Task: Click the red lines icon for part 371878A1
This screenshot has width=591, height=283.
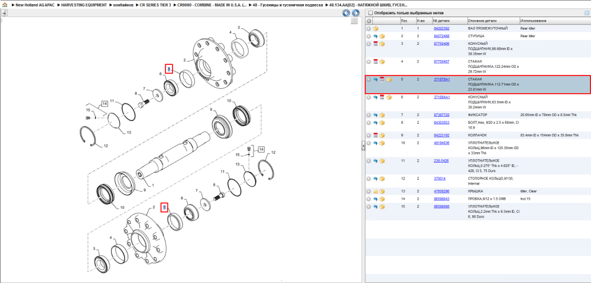Action: click(382, 80)
